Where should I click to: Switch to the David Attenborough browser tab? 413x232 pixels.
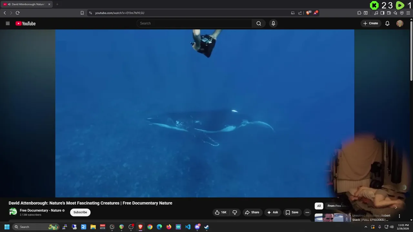(27, 4)
